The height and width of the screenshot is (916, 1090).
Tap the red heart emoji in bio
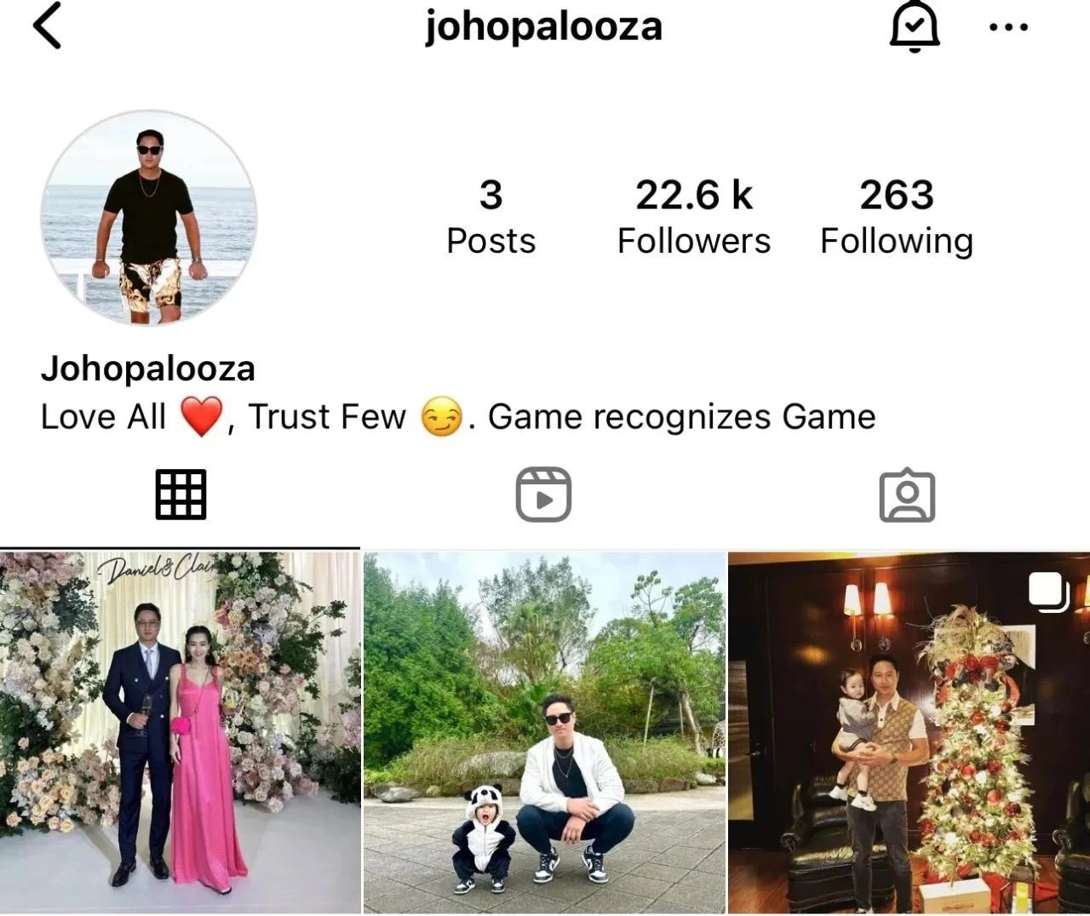(x=201, y=417)
